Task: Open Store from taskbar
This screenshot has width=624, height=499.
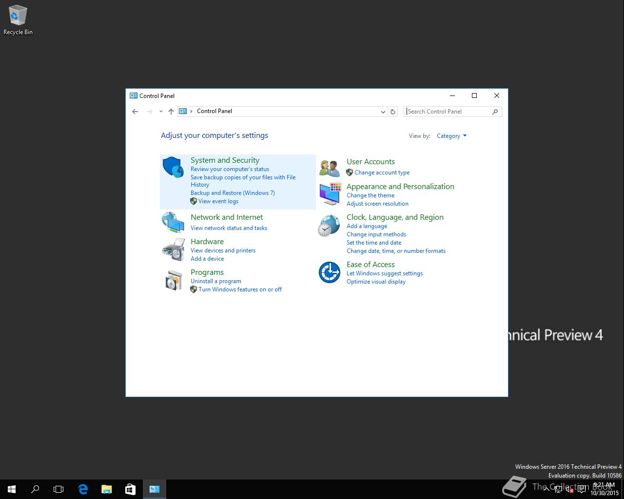Action: [x=130, y=489]
